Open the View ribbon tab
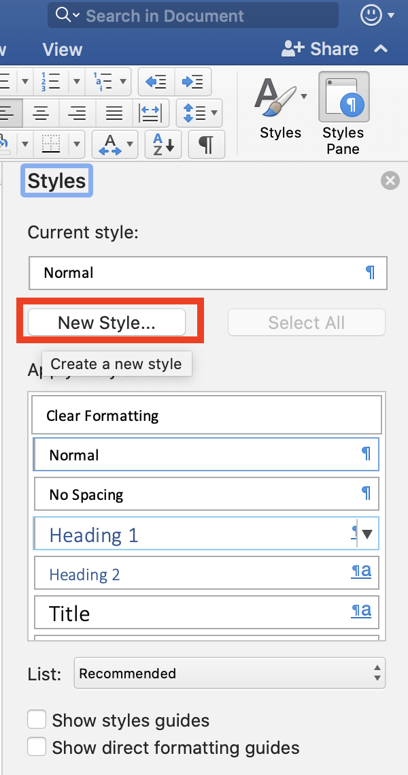Screen dimensions: 408x775 [x=62, y=50]
